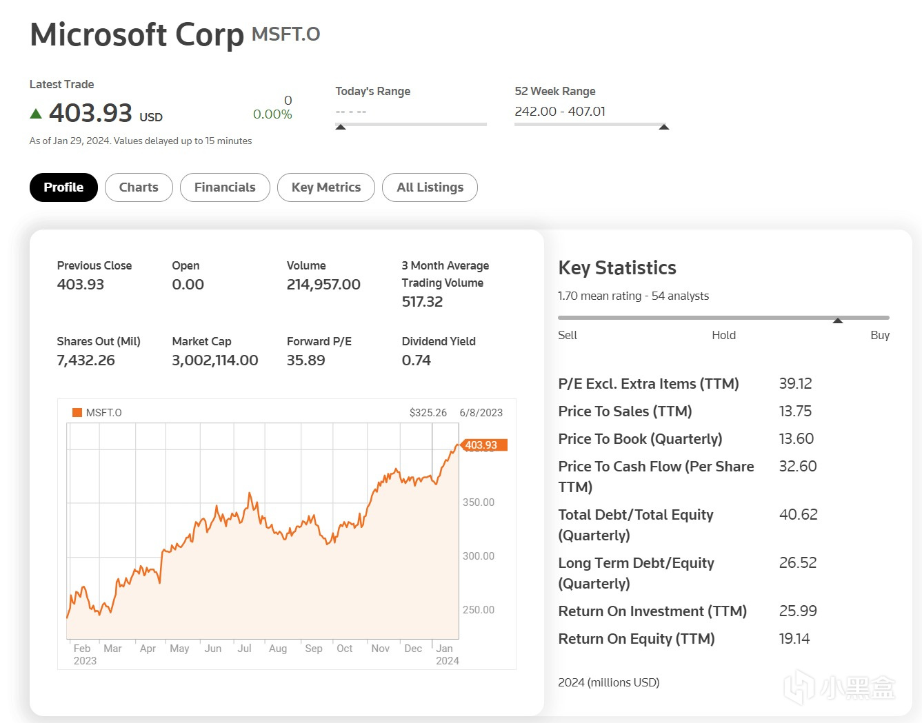Click Return On Investment (TTM) row
Image resolution: width=922 pixels, height=723 pixels.
723,611
